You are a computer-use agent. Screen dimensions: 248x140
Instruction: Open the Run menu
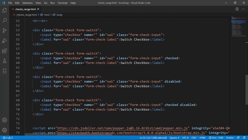(x=52, y=3)
